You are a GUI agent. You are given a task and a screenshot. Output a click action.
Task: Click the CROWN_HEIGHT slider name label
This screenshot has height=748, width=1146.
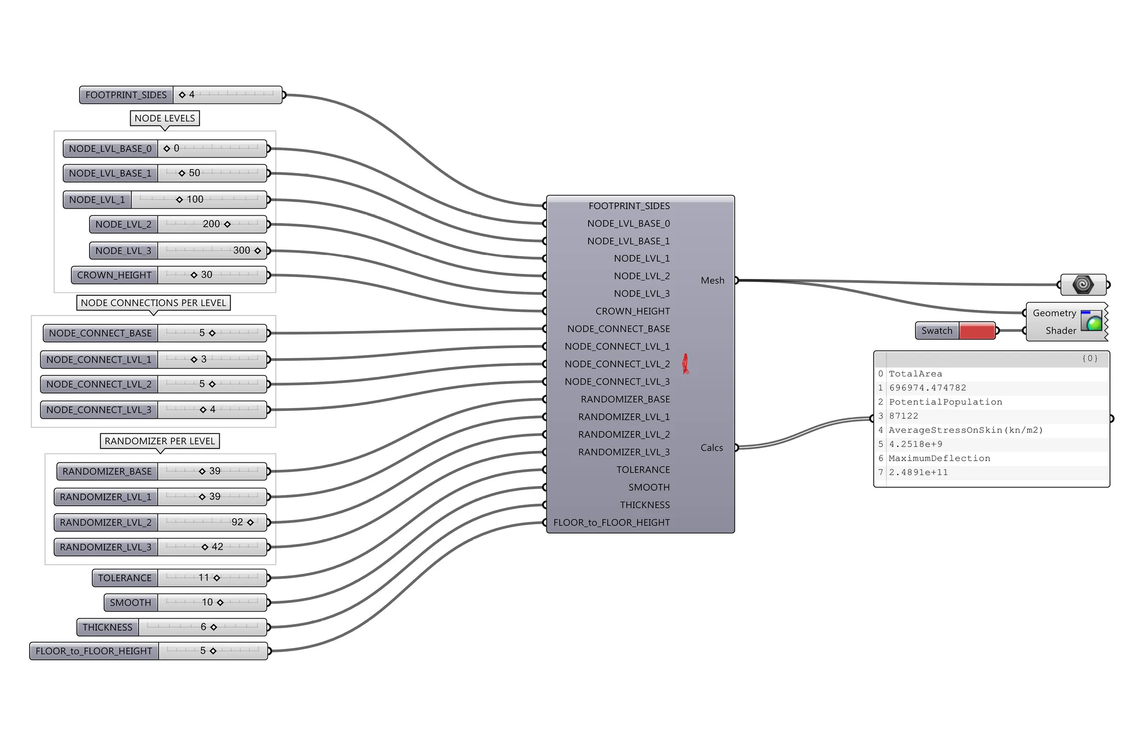tap(114, 275)
